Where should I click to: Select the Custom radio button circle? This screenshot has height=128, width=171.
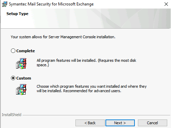coord(13,78)
